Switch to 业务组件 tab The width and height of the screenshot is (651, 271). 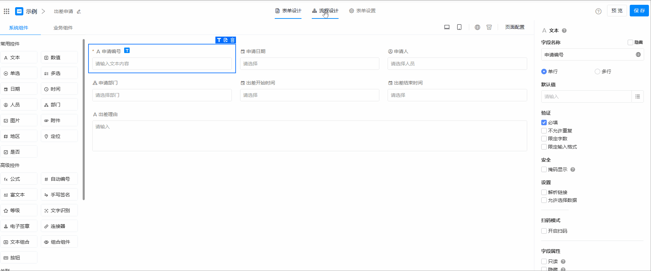[63, 28]
